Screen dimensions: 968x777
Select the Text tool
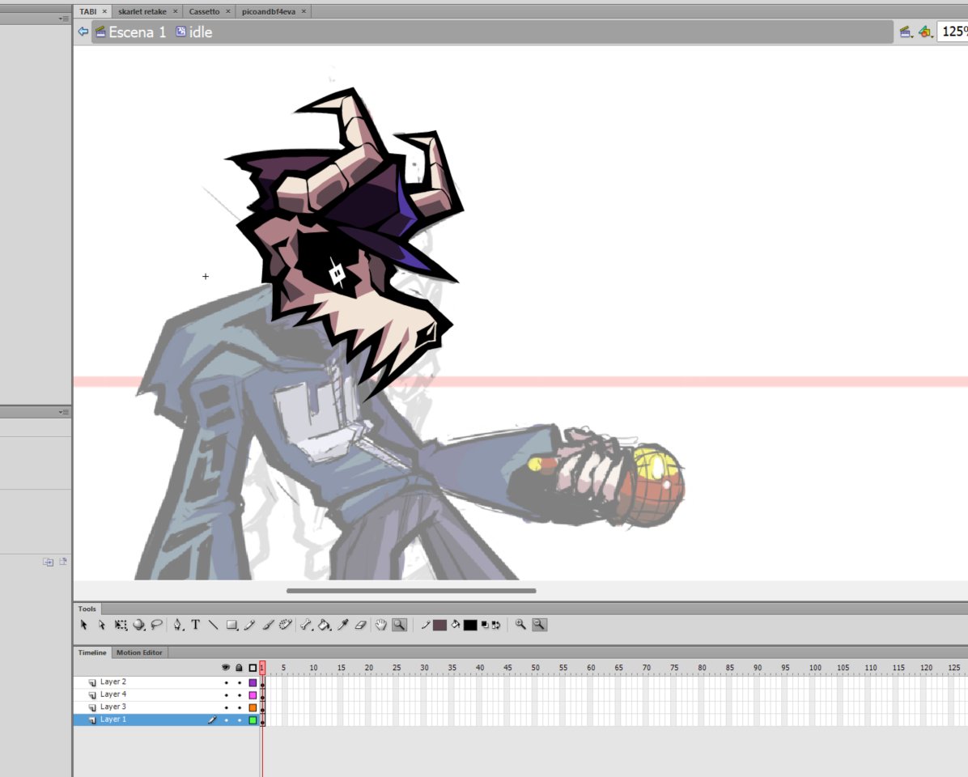195,625
